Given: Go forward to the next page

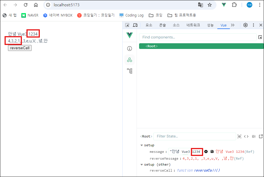Looking at the screenshot, I should (x=15, y=5).
